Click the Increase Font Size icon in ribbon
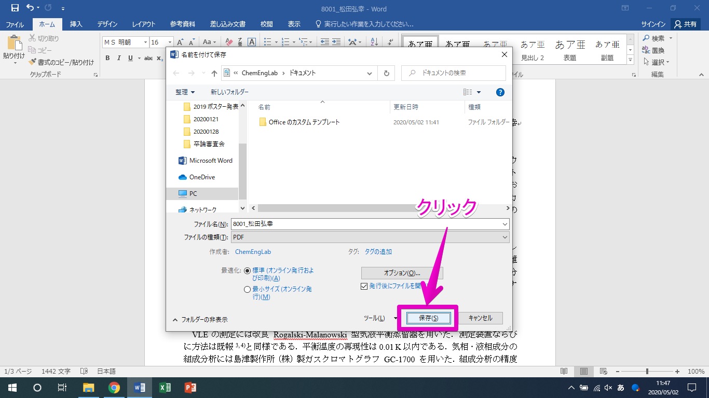709x398 pixels. 180,42
